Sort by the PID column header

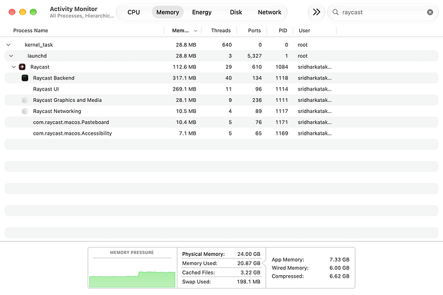[282, 31]
